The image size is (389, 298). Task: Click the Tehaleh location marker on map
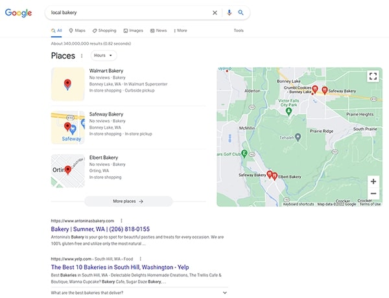[x=298, y=137]
